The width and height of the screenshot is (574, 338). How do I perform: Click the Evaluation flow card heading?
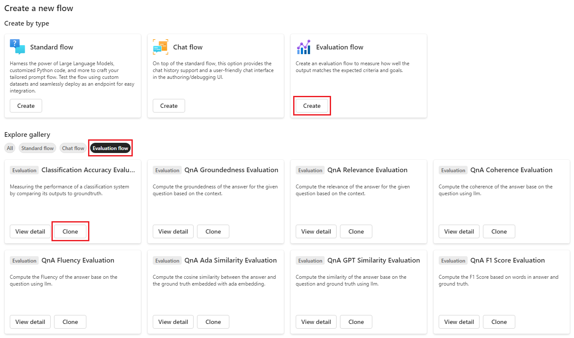coord(340,47)
